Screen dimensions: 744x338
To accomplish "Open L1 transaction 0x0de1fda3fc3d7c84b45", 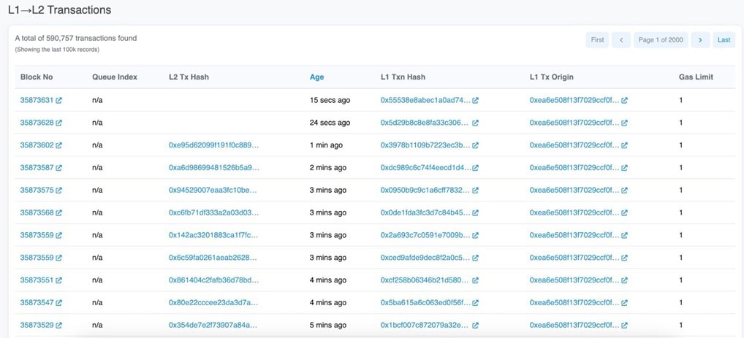I will (425, 212).
